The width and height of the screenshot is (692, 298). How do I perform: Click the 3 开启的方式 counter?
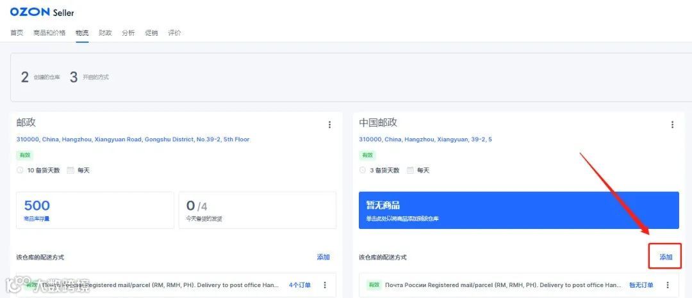click(89, 77)
